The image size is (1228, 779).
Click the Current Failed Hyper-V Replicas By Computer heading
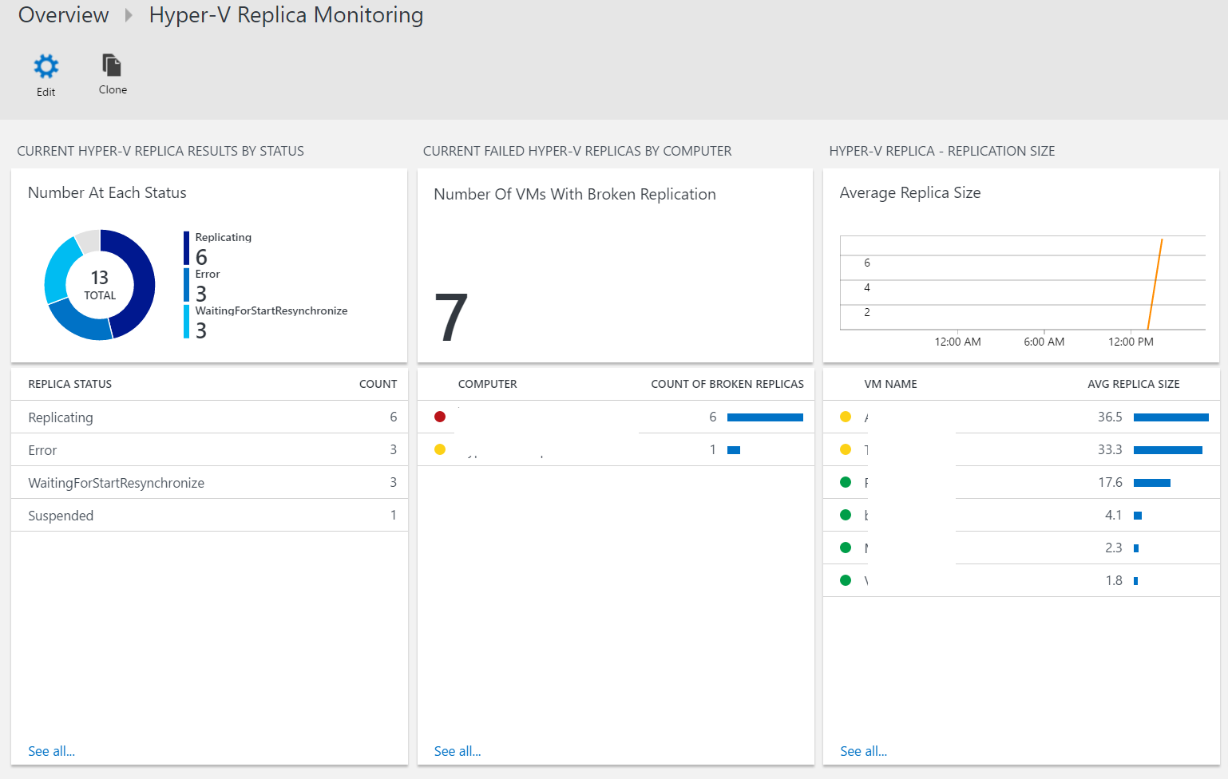[577, 151]
